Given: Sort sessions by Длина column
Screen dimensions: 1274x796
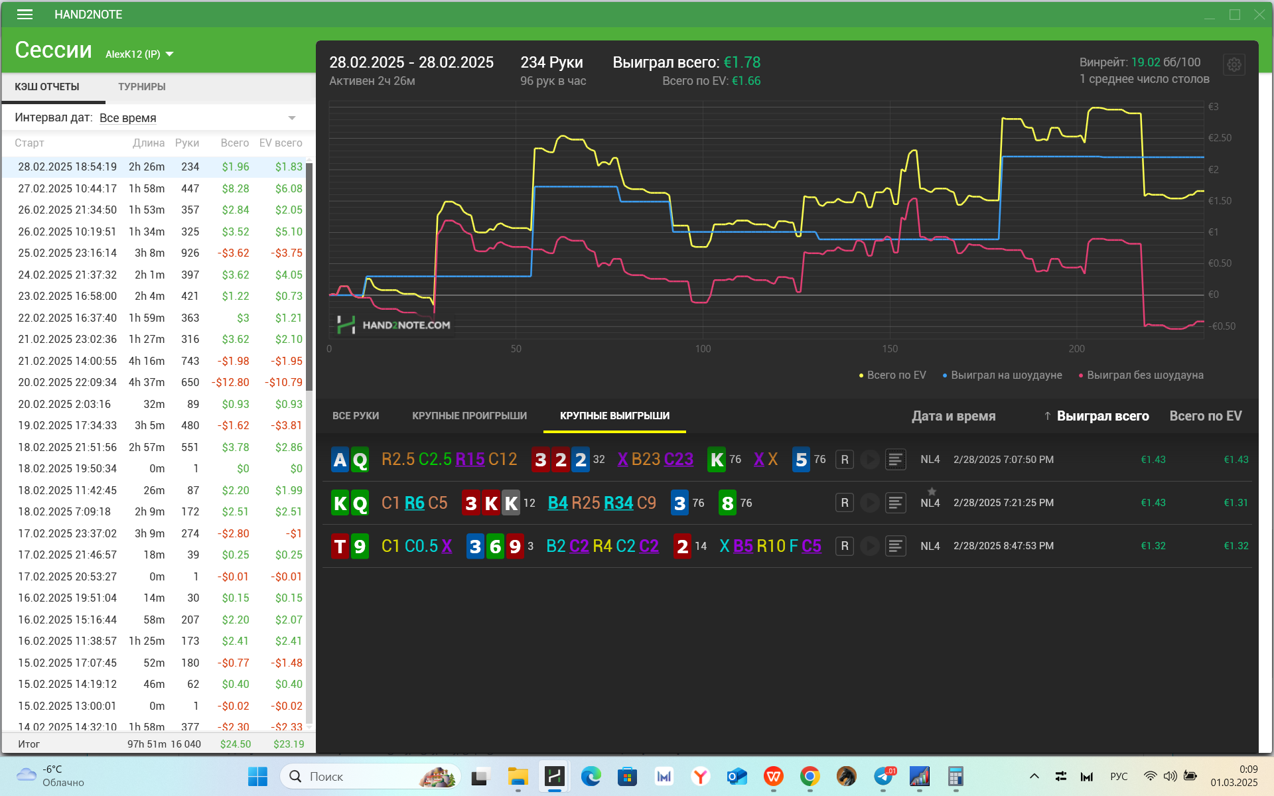Looking at the screenshot, I should coord(149,143).
